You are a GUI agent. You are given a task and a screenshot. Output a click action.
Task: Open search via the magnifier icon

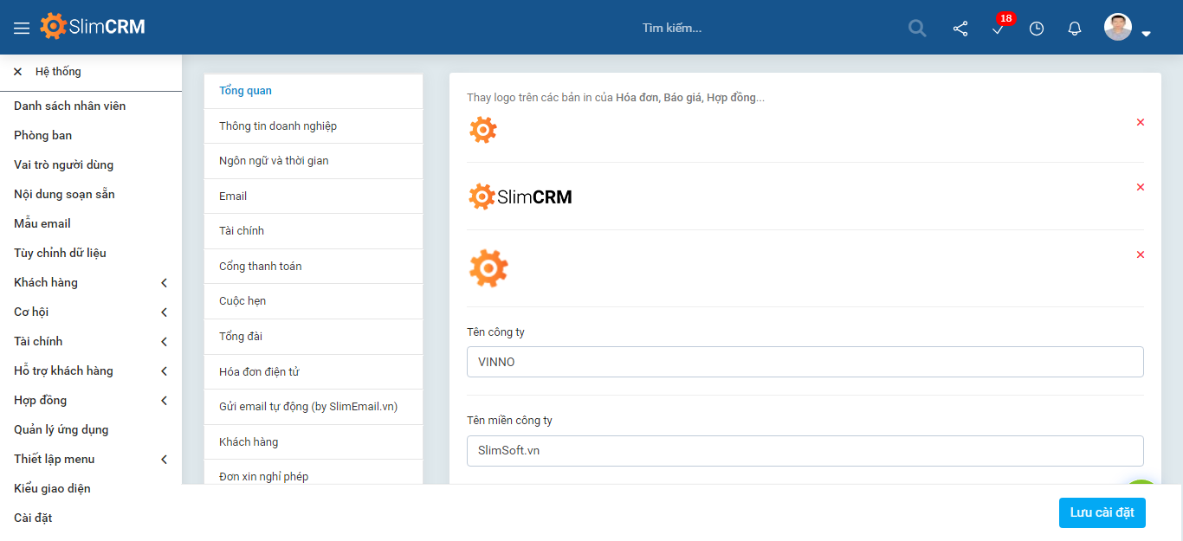[x=917, y=28]
